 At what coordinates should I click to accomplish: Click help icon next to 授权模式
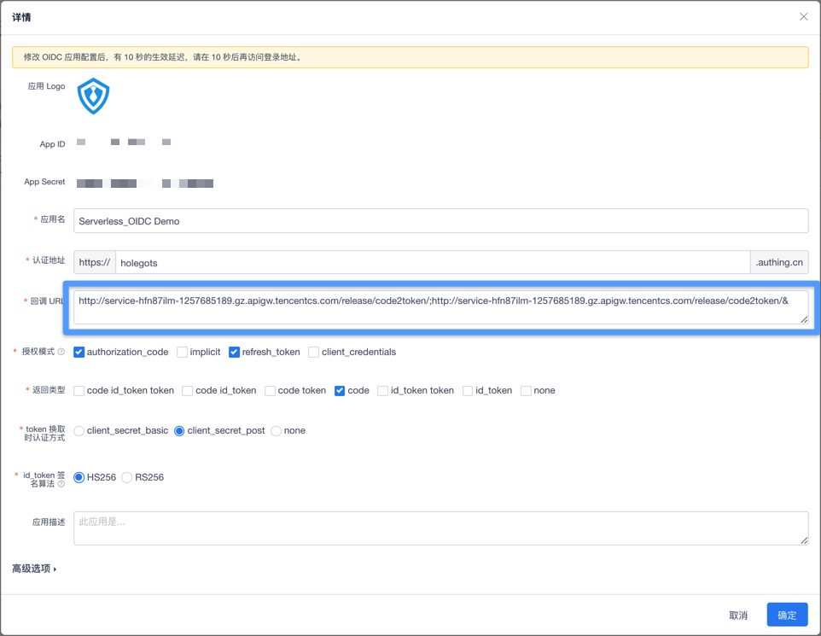pos(61,353)
